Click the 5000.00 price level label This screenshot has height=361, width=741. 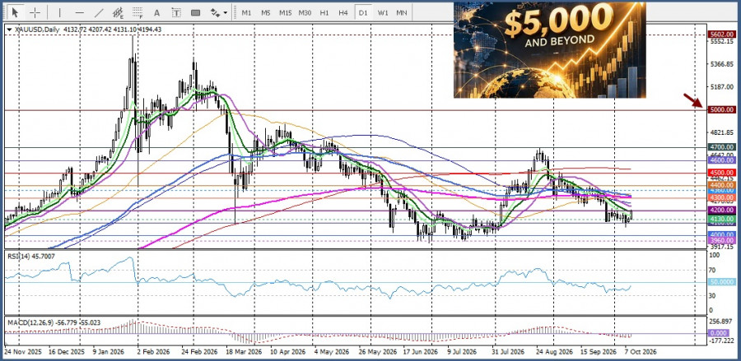(x=721, y=109)
